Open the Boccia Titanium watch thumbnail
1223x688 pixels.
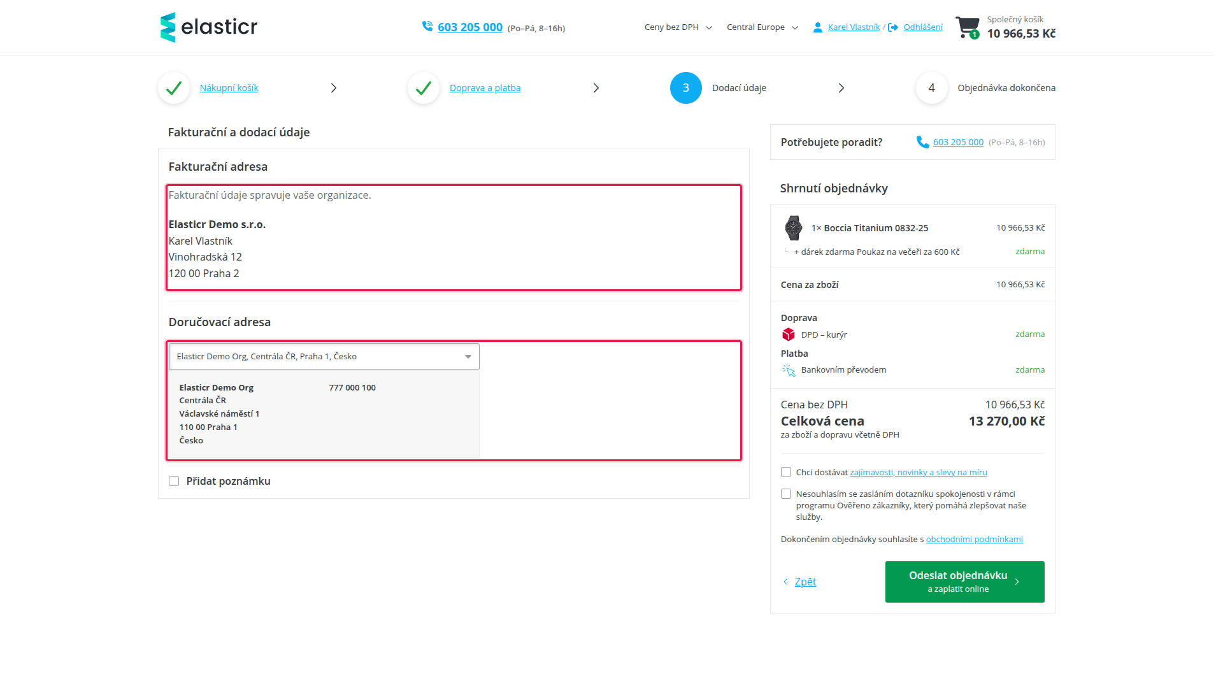793,227
